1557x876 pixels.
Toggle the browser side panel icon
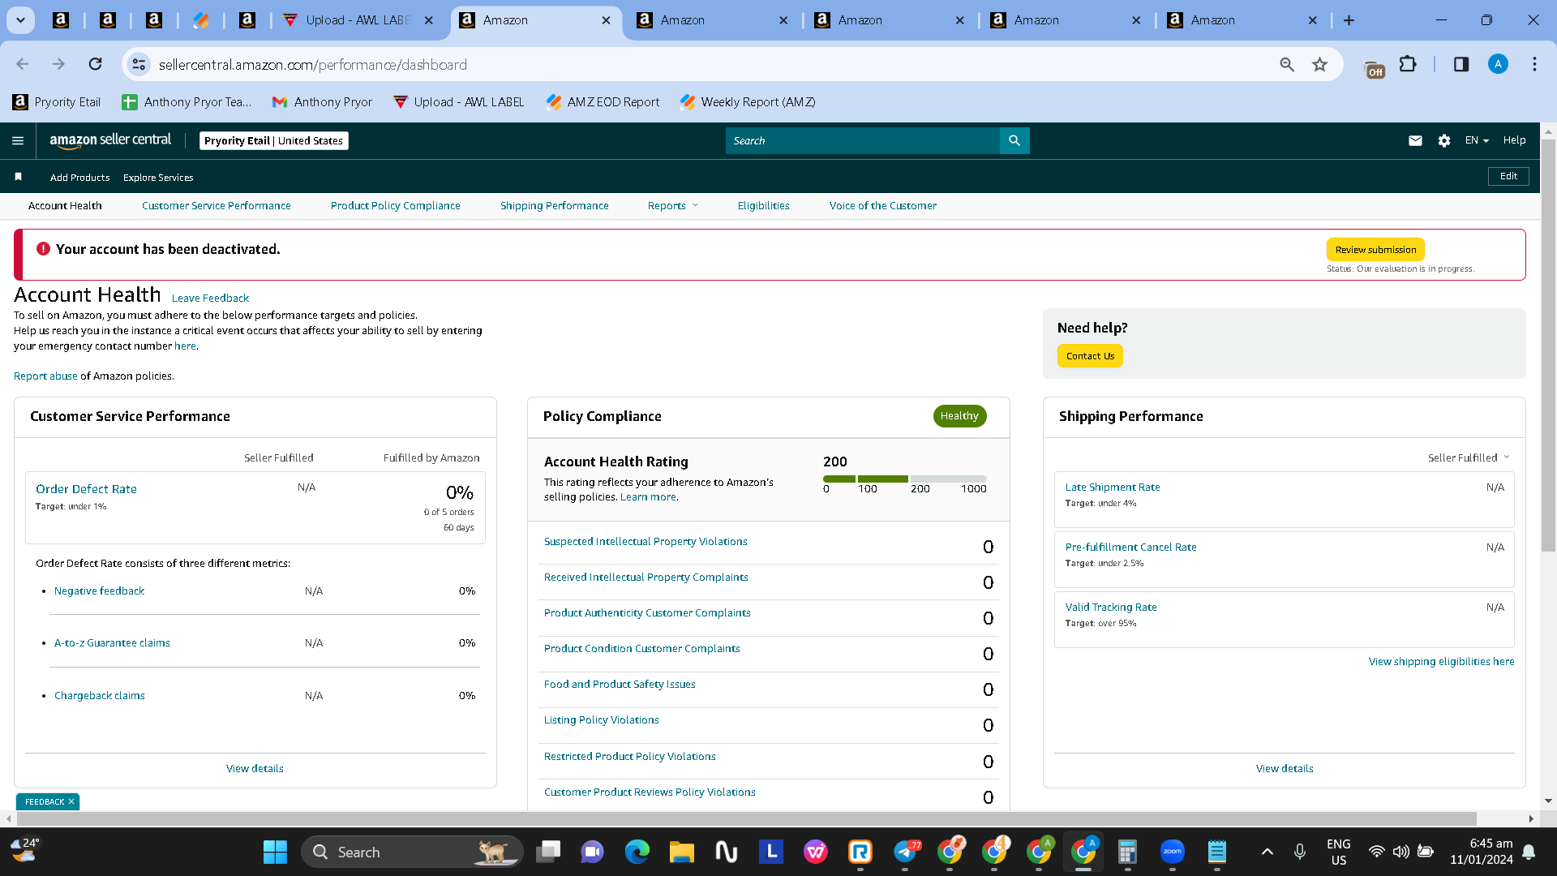tap(1461, 64)
